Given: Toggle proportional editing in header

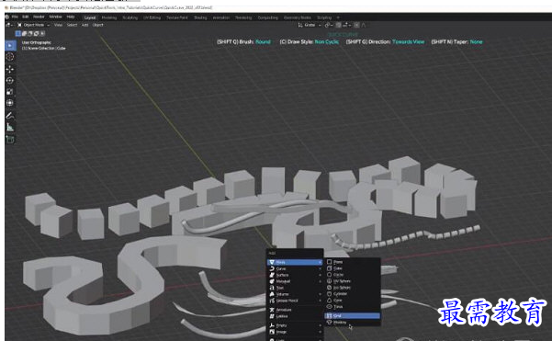Looking at the screenshot, I should point(356,25).
